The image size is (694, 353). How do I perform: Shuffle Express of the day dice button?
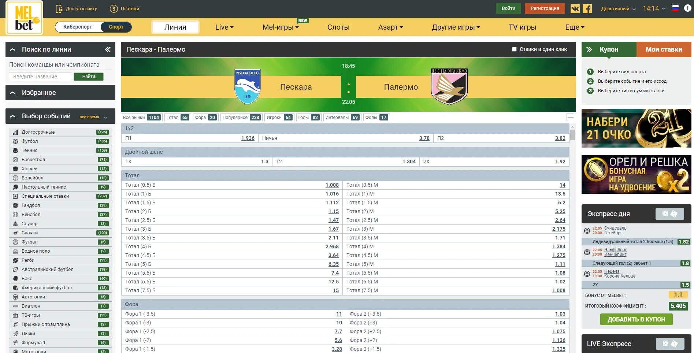(x=669, y=213)
